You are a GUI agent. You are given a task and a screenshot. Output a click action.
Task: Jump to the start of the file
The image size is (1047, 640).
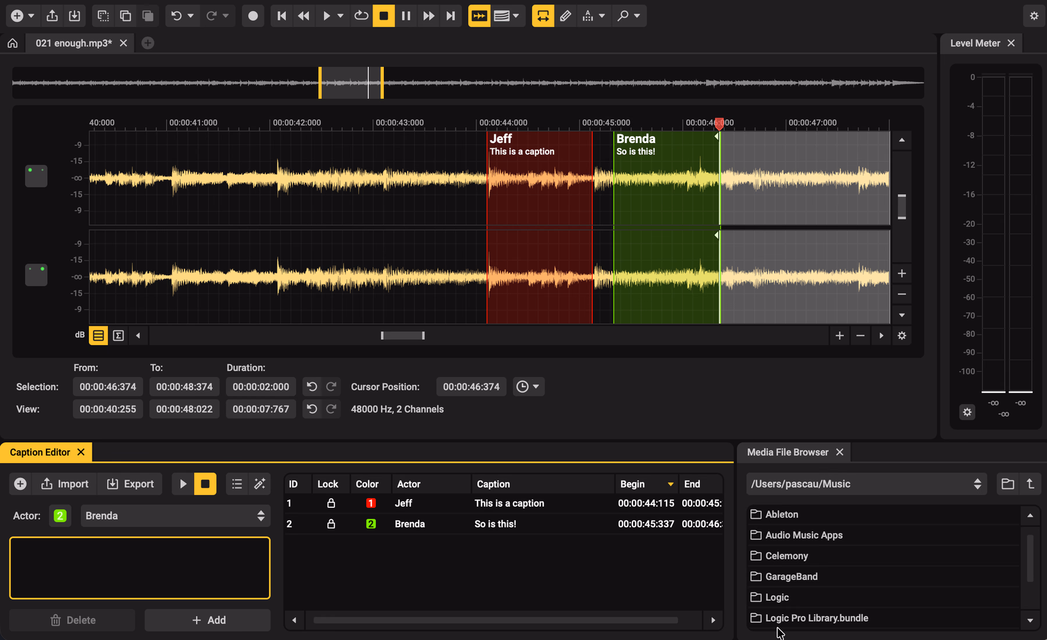tap(282, 16)
